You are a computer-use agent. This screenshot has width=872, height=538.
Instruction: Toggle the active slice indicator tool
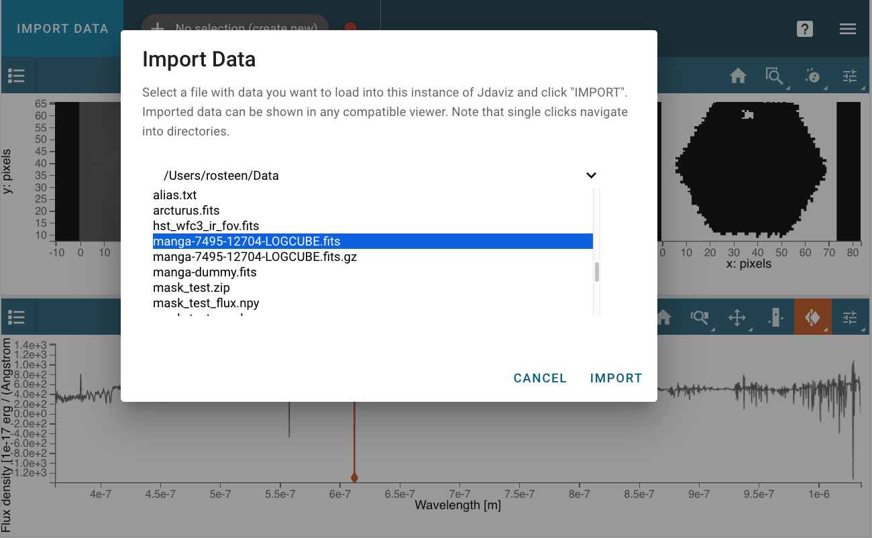point(812,317)
